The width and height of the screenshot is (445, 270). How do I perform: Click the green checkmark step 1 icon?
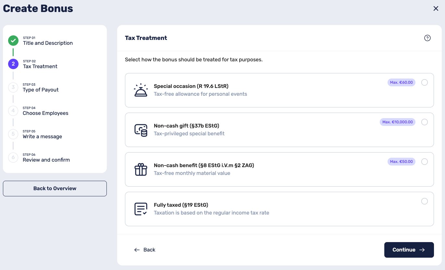pos(13,41)
